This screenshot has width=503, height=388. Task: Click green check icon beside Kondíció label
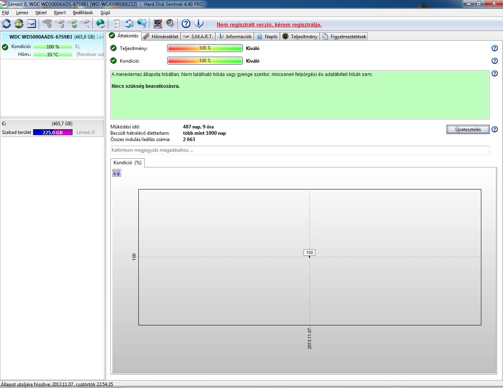click(x=114, y=61)
